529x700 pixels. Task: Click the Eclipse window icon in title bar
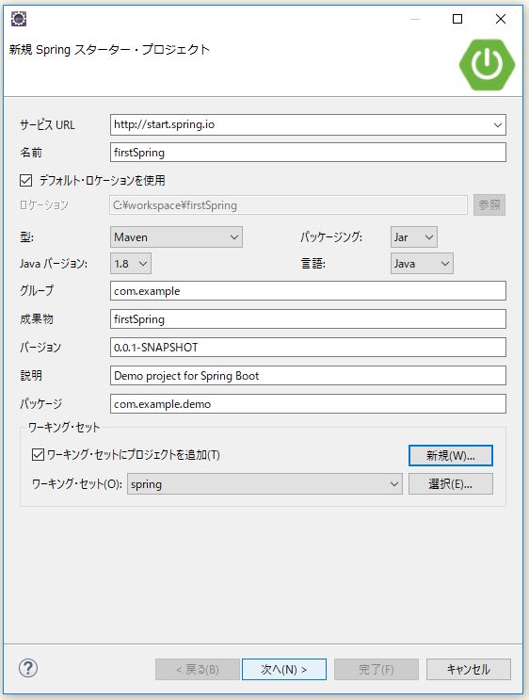(x=19, y=19)
